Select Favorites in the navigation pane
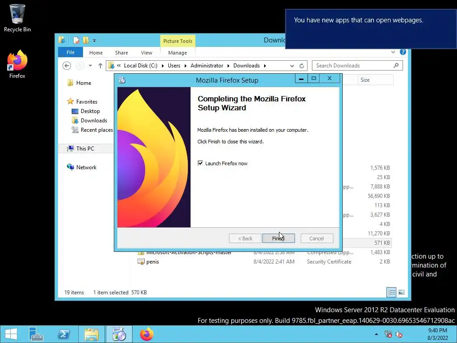This screenshot has width=457, height=343. (87, 101)
